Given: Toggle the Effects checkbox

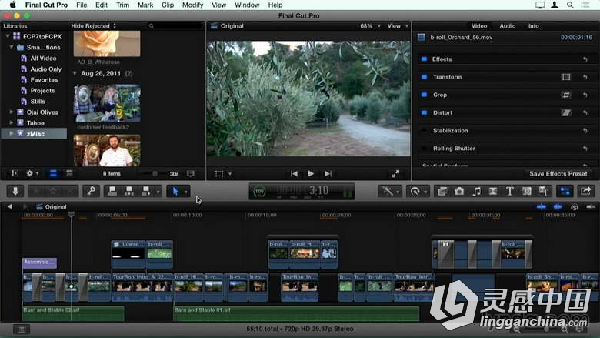Looking at the screenshot, I should (x=424, y=59).
